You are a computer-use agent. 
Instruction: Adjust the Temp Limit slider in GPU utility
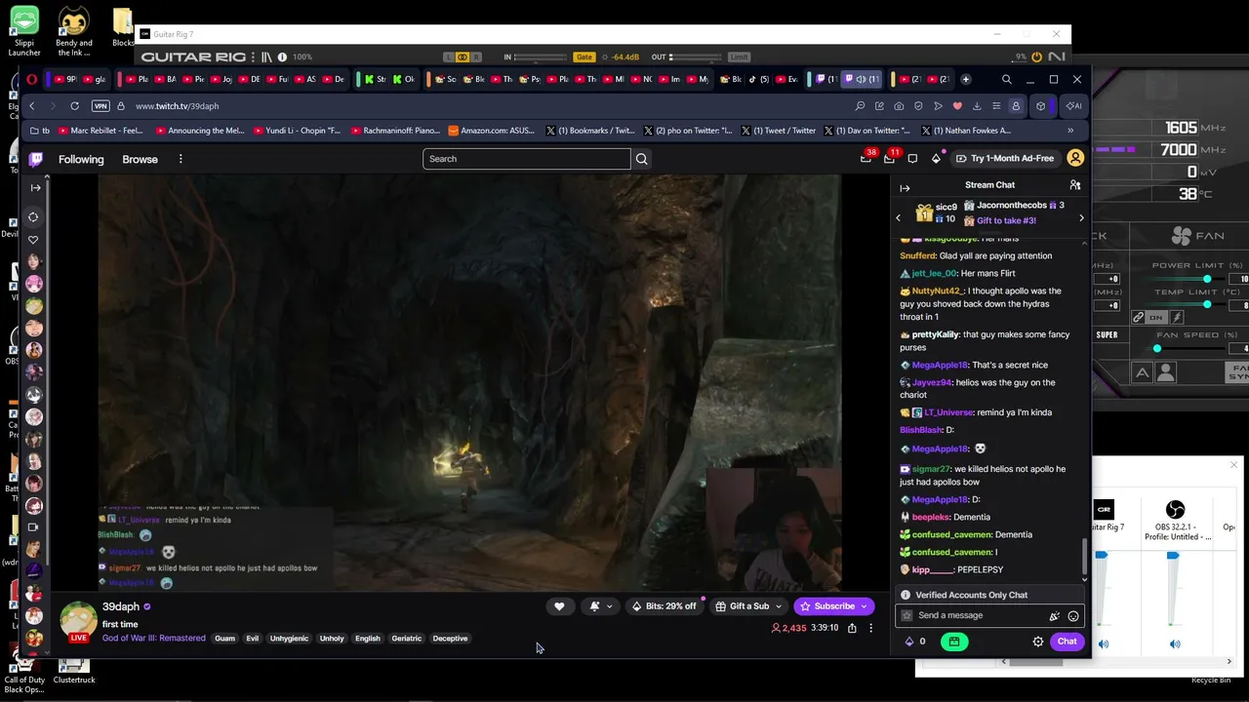[x=1207, y=304]
